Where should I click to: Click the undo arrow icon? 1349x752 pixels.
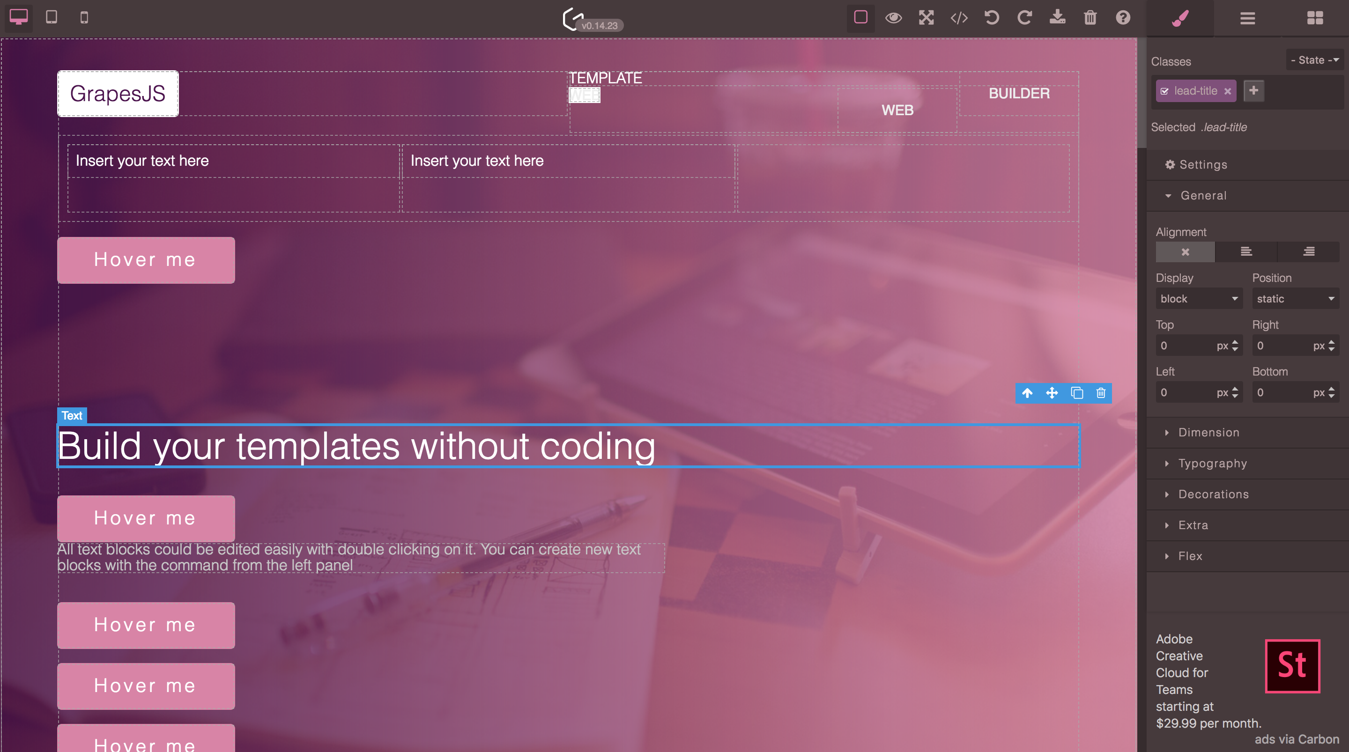click(991, 18)
